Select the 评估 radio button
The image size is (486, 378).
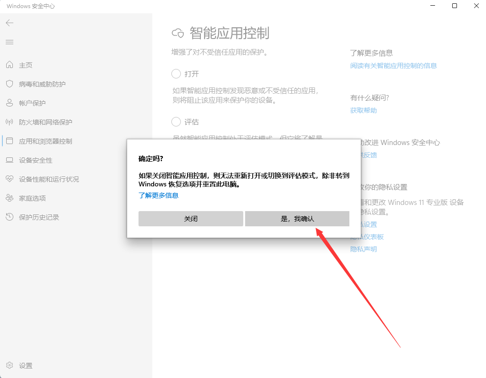(176, 122)
